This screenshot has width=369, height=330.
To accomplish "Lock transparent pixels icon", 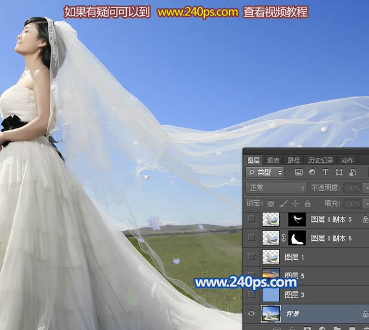I will pos(271,203).
